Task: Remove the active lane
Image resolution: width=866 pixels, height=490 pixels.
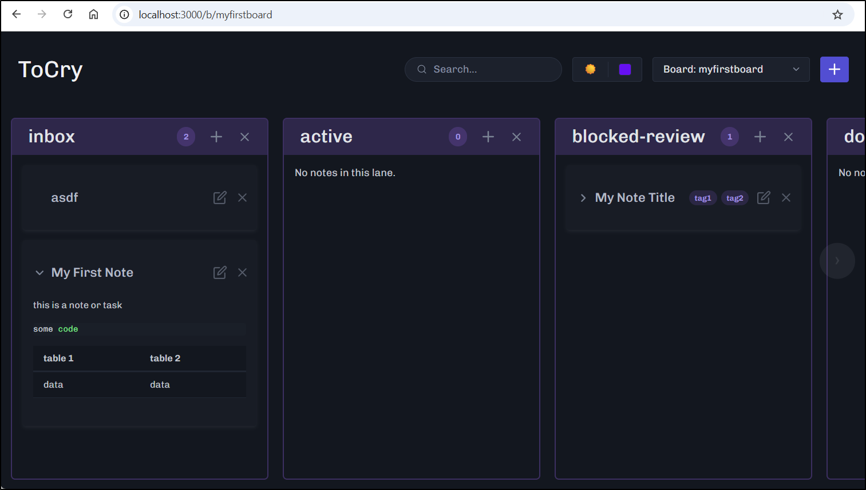Action: pyautogui.click(x=516, y=137)
